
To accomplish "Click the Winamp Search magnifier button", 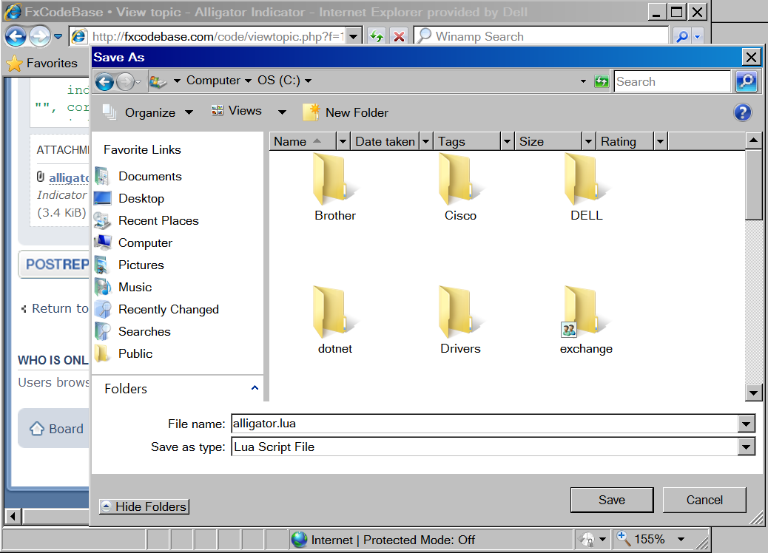I will pos(681,36).
